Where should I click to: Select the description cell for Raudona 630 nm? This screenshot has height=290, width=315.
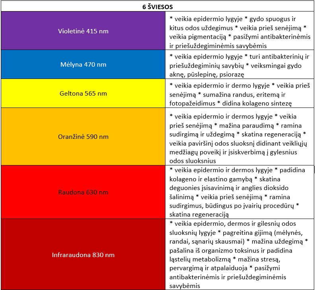[x=239, y=192]
